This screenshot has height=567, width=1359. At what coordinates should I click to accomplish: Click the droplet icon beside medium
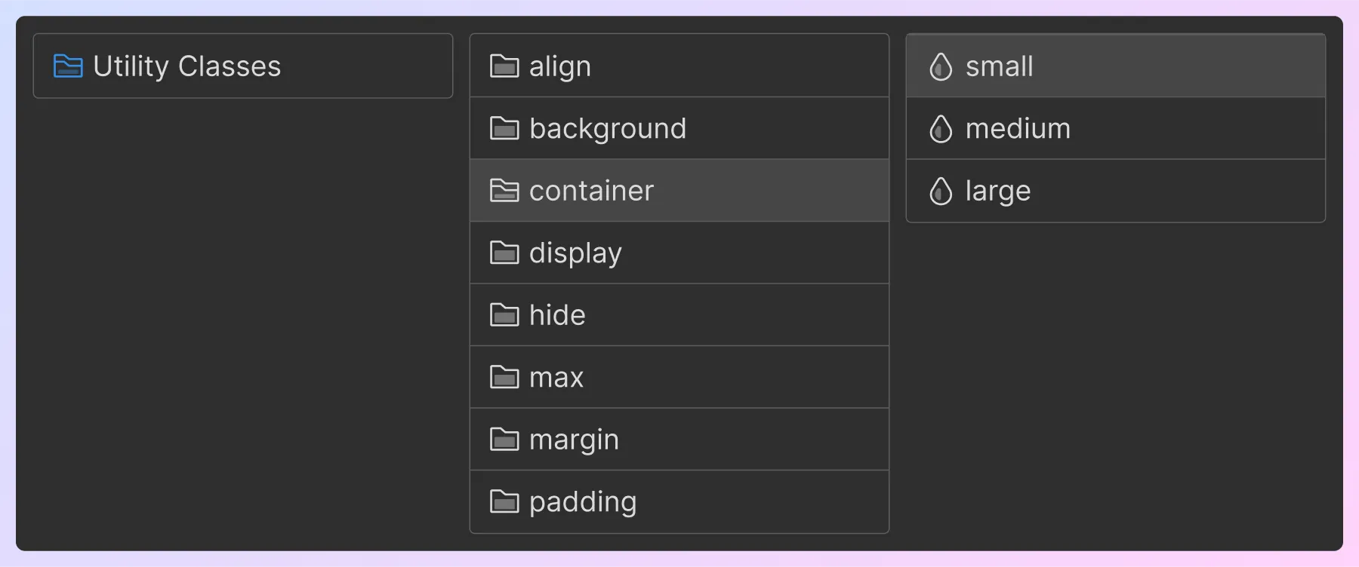click(941, 128)
